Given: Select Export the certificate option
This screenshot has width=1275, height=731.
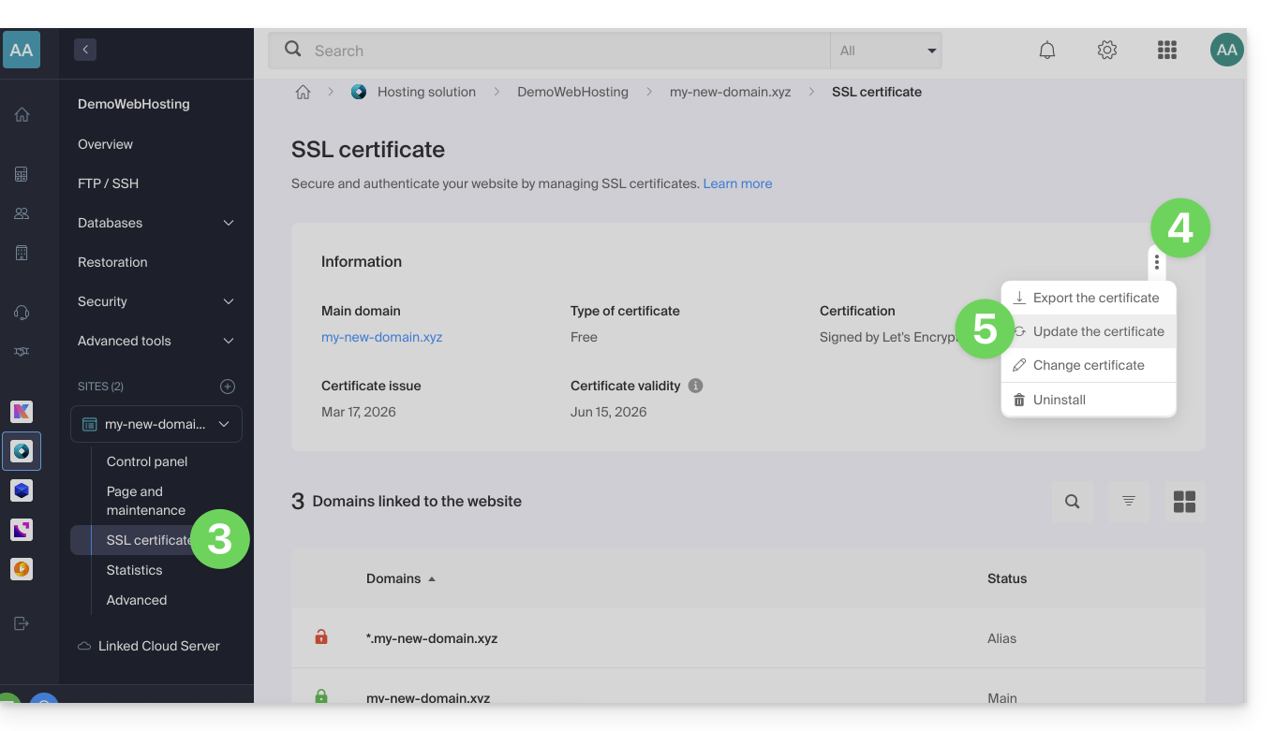Looking at the screenshot, I should click(x=1095, y=298).
